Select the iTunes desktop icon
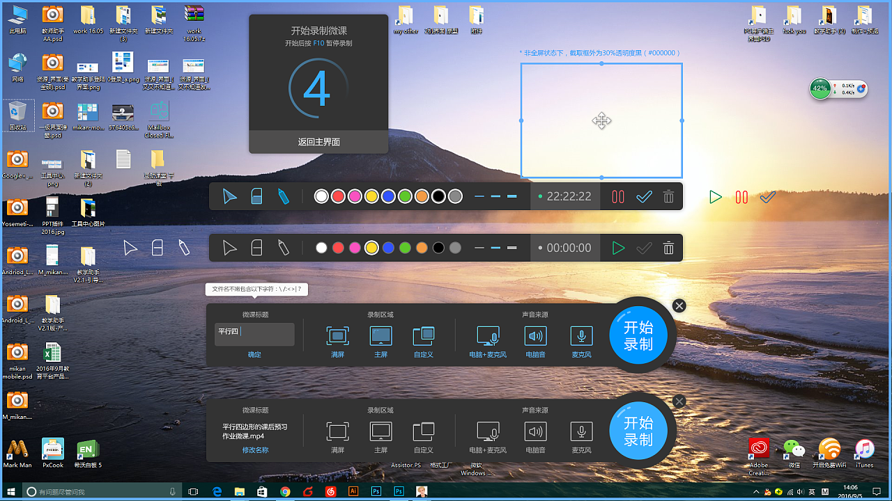 coord(864,453)
